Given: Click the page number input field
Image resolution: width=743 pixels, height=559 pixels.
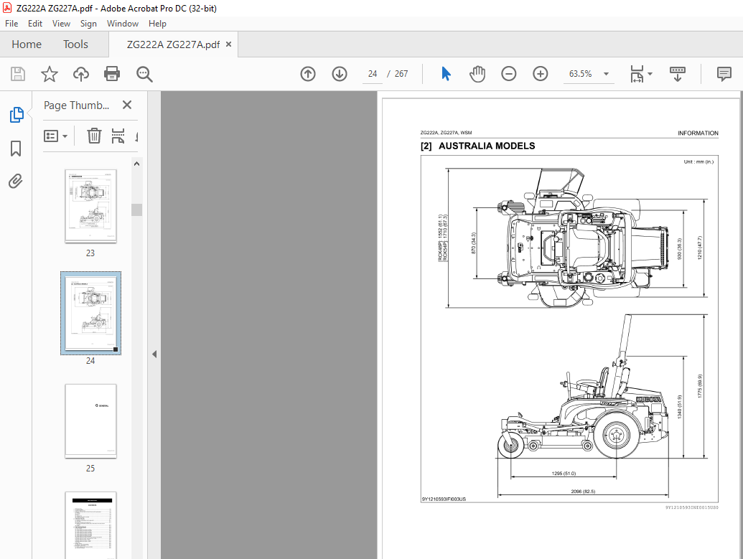Looking at the screenshot, I should pos(373,74).
